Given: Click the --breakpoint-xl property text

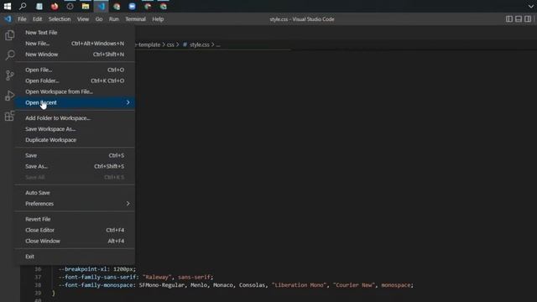Looking at the screenshot, I should (84, 269).
